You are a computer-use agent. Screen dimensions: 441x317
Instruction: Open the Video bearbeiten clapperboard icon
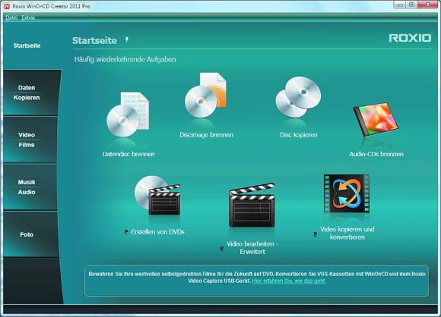pyautogui.click(x=252, y=205)
